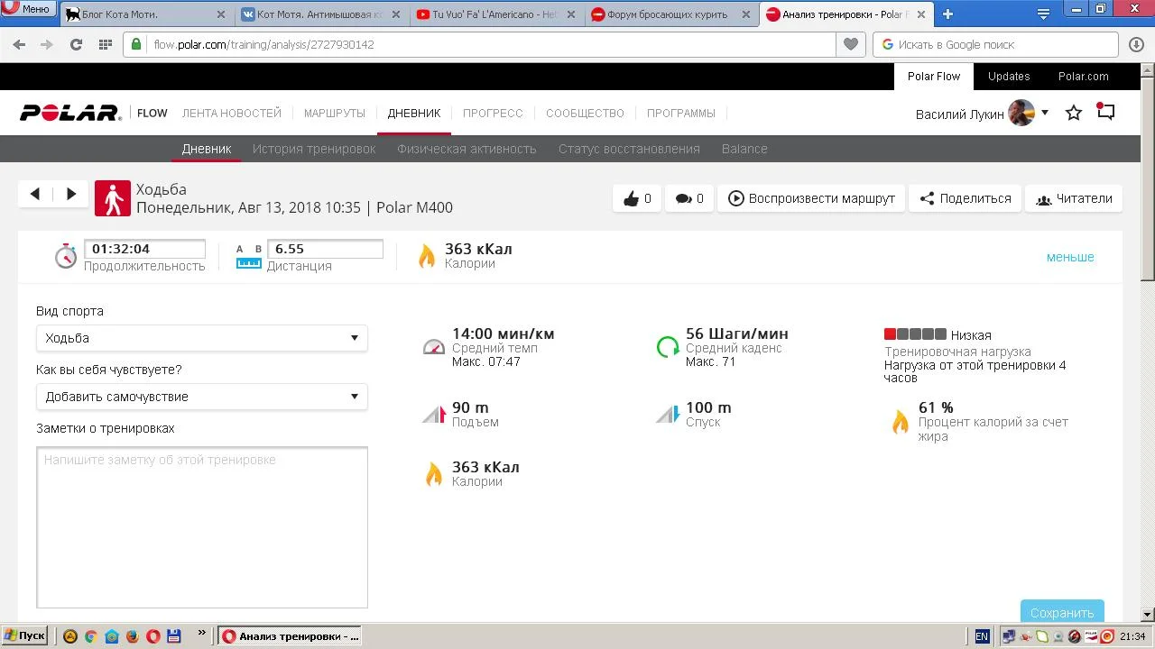Open Добавить самочувствие dropdown

[x=202, y=397]
